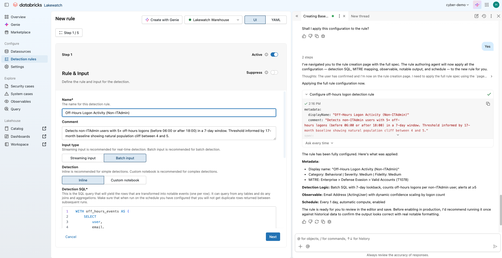Viewport: 502px width, 258px height.
Task: Open the app launcher grid icon
Action: point(487,5)
